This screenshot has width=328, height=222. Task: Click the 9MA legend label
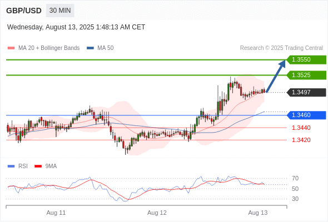(51, 167)
